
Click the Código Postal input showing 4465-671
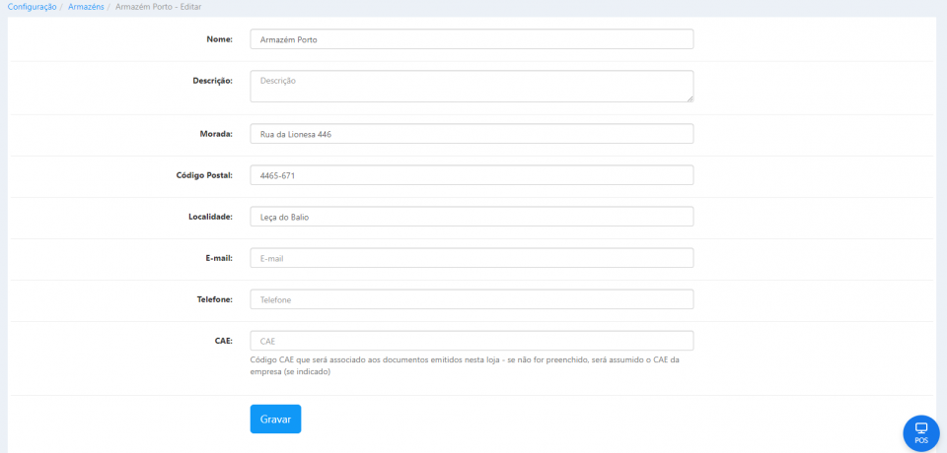472,175
